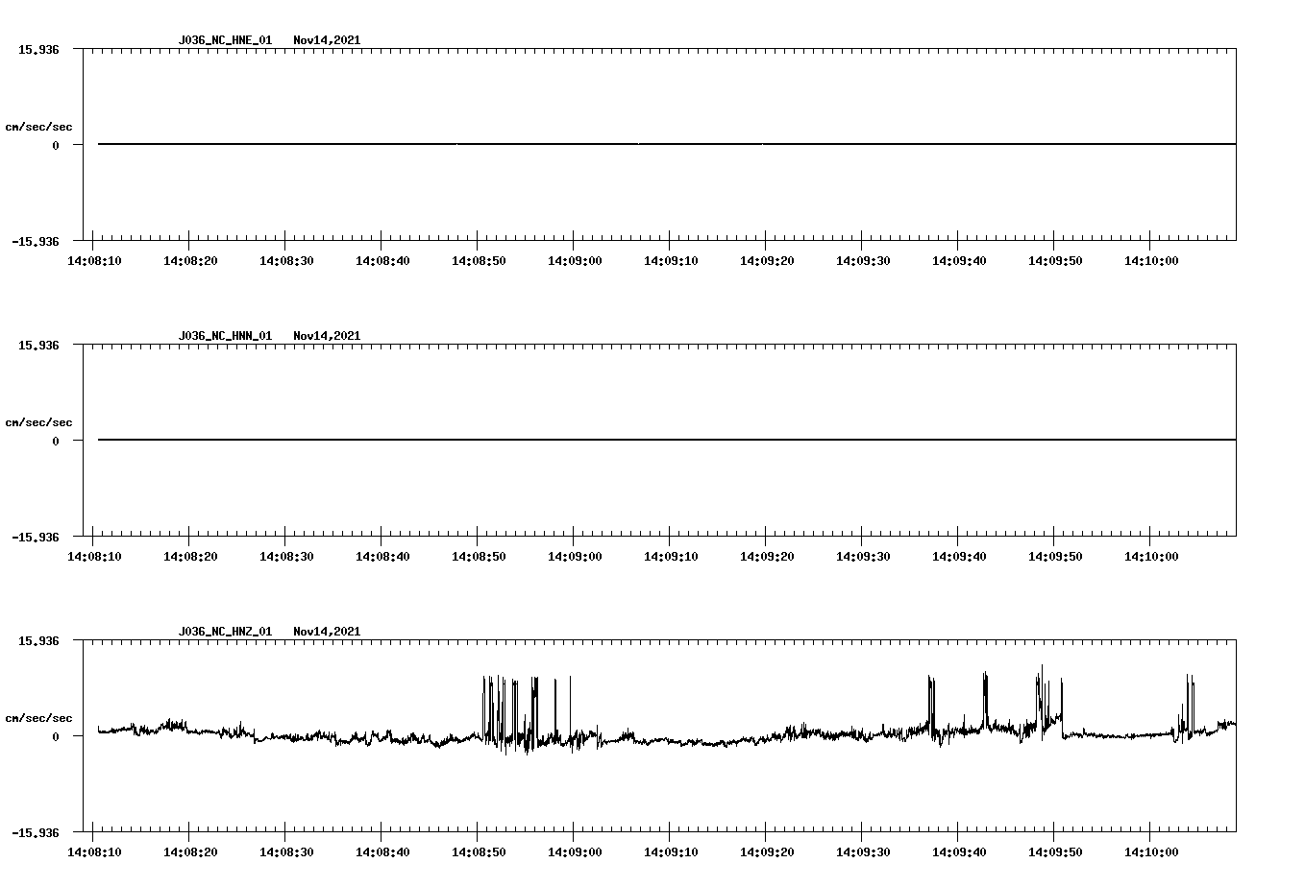Mark the 14:08:50 time label under HNZ plot

[479, 852]
